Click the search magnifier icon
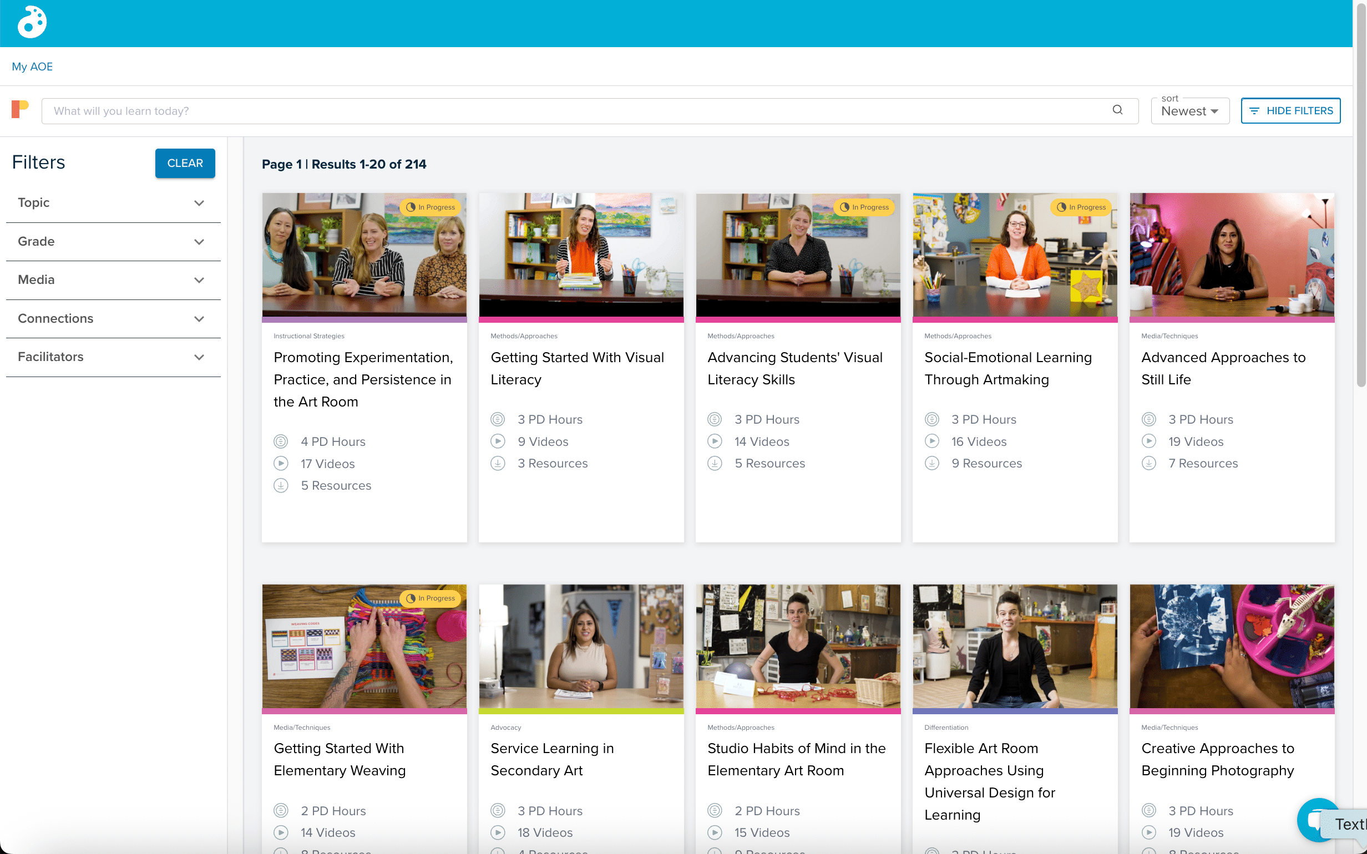Screen dimensions: 1367x854 1117,110
